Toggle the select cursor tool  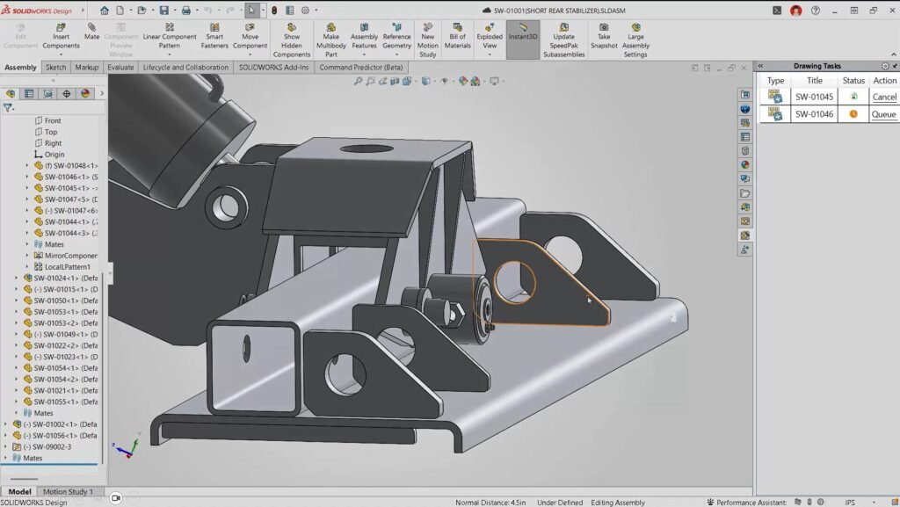click(251, 11)
